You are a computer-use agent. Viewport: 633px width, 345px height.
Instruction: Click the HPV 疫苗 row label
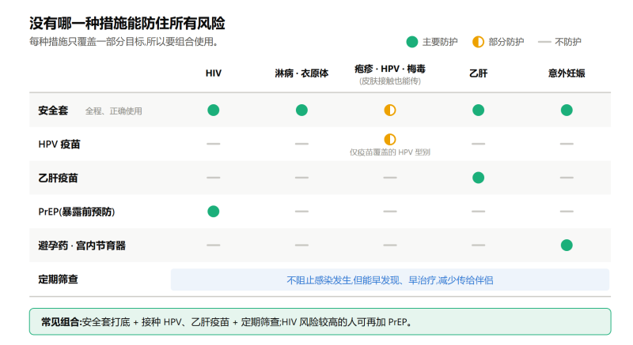point(59,144)
